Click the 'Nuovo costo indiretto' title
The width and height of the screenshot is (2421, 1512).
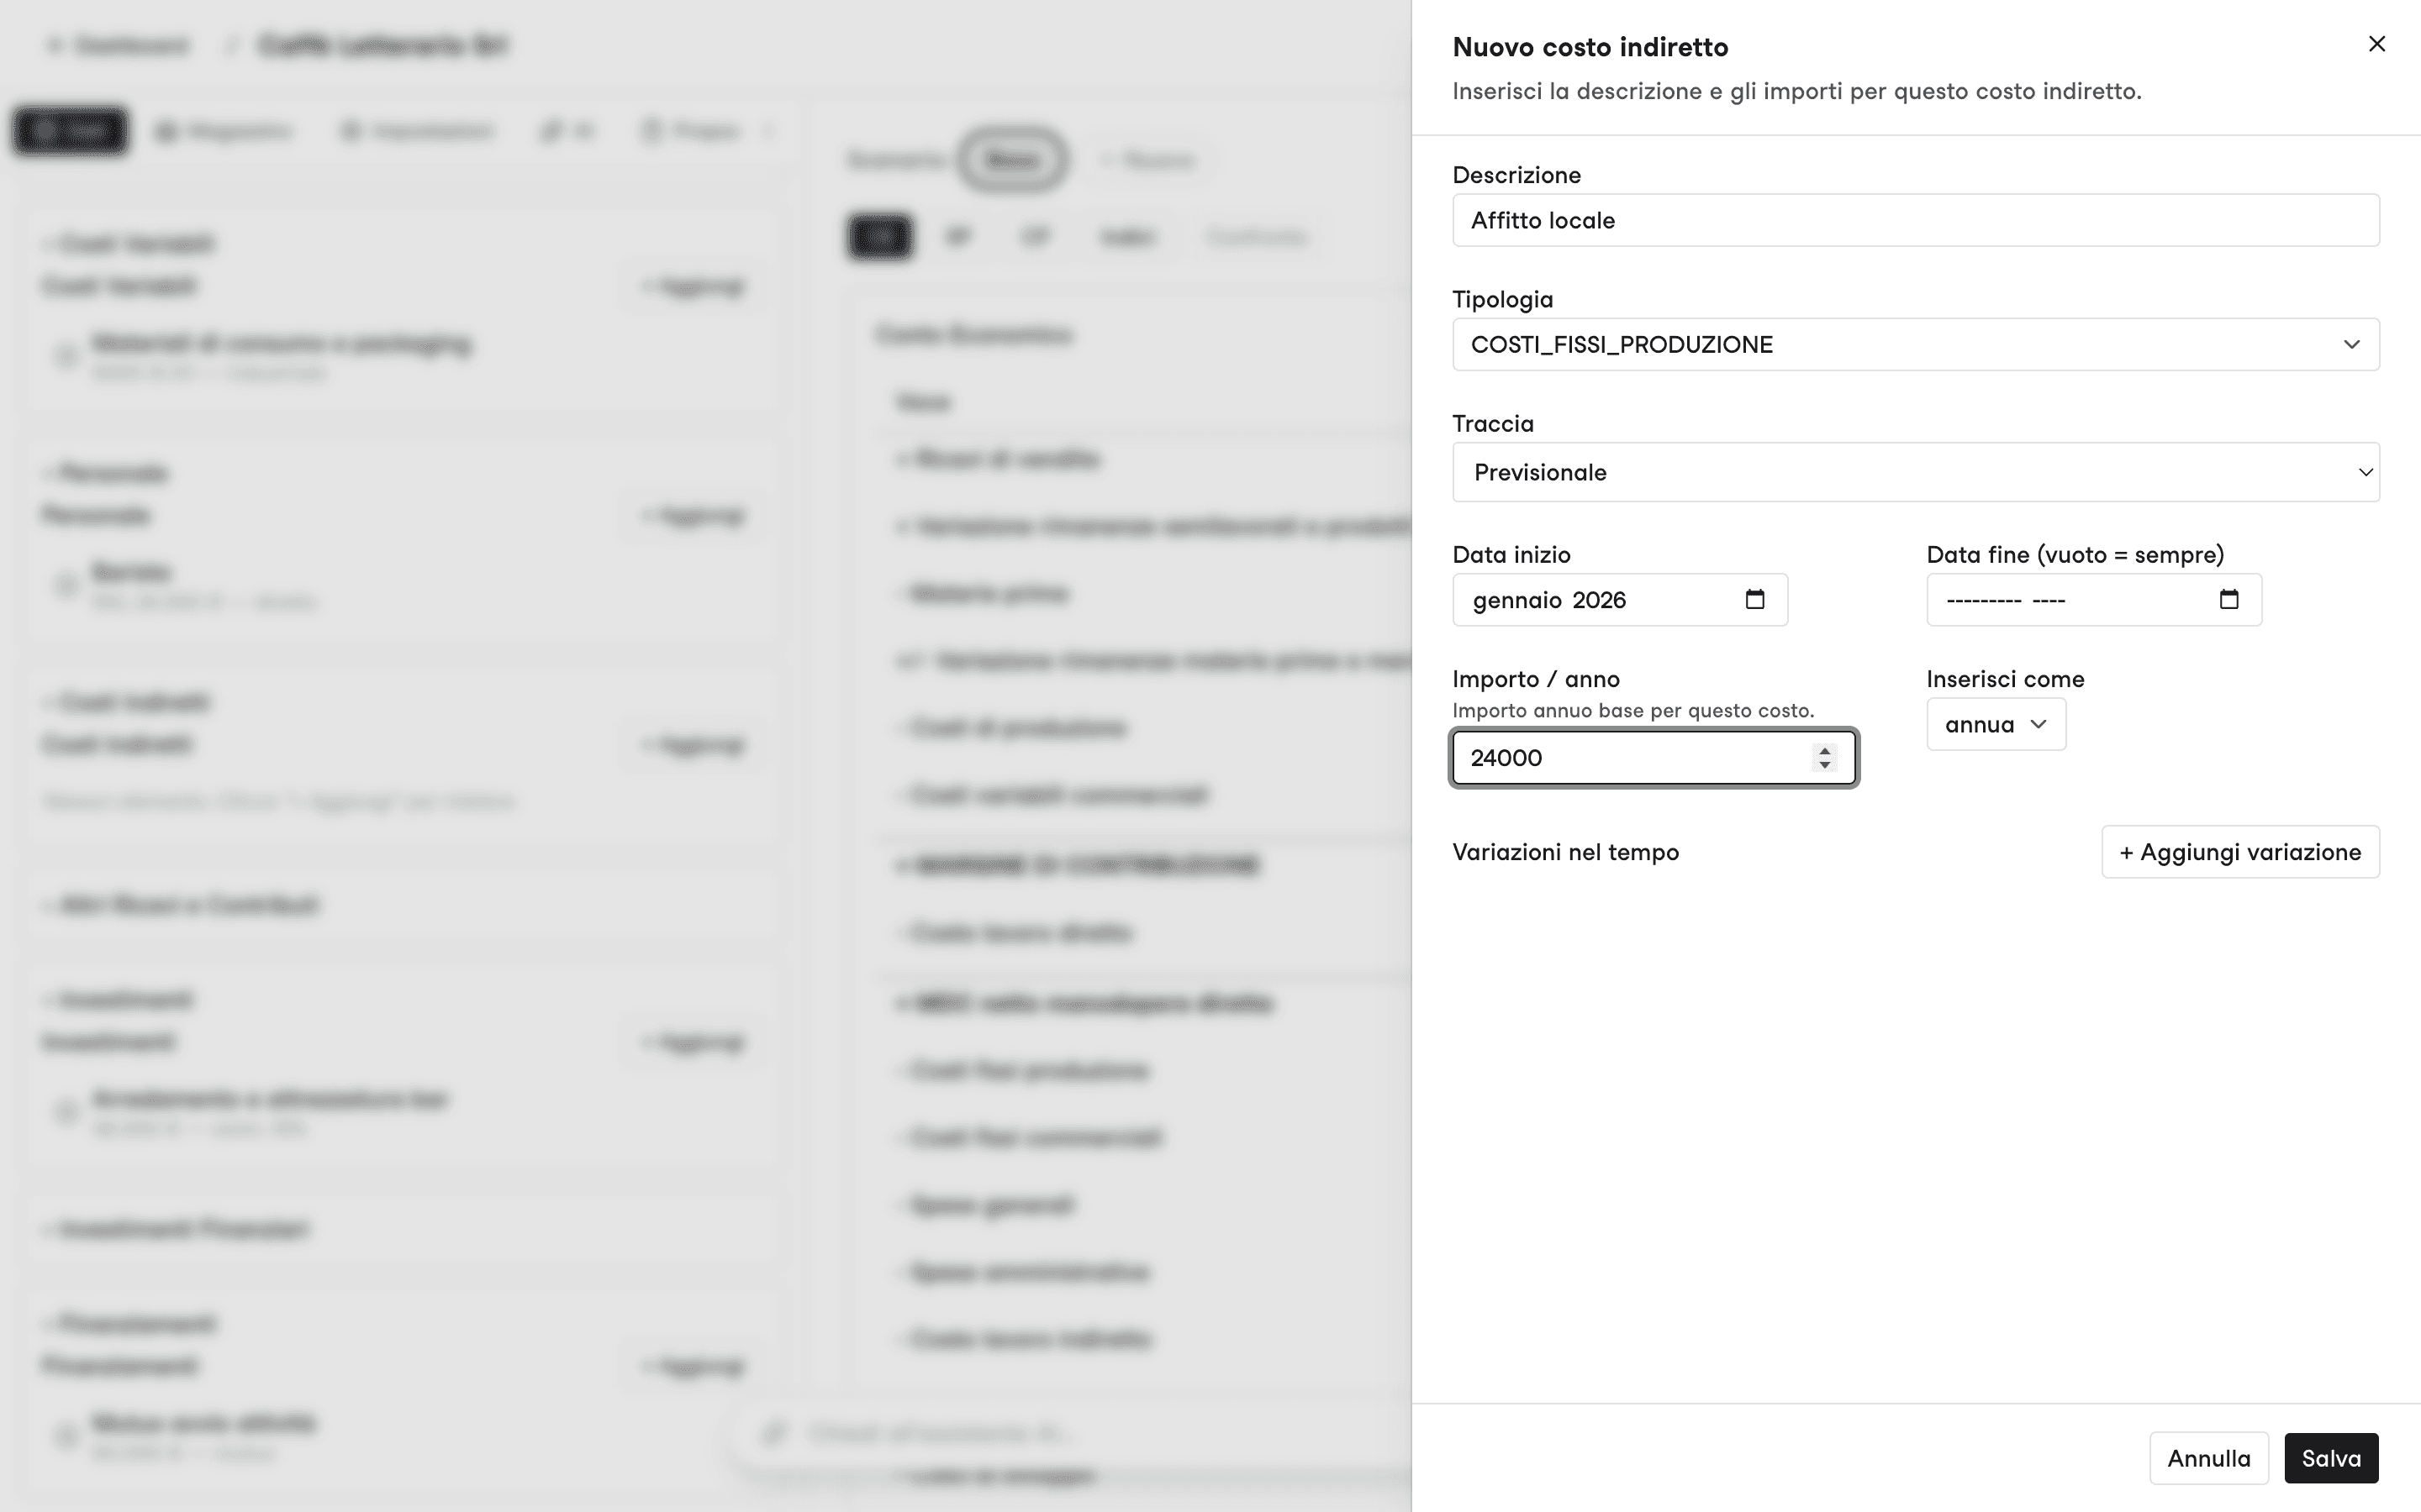[1590, 47]
